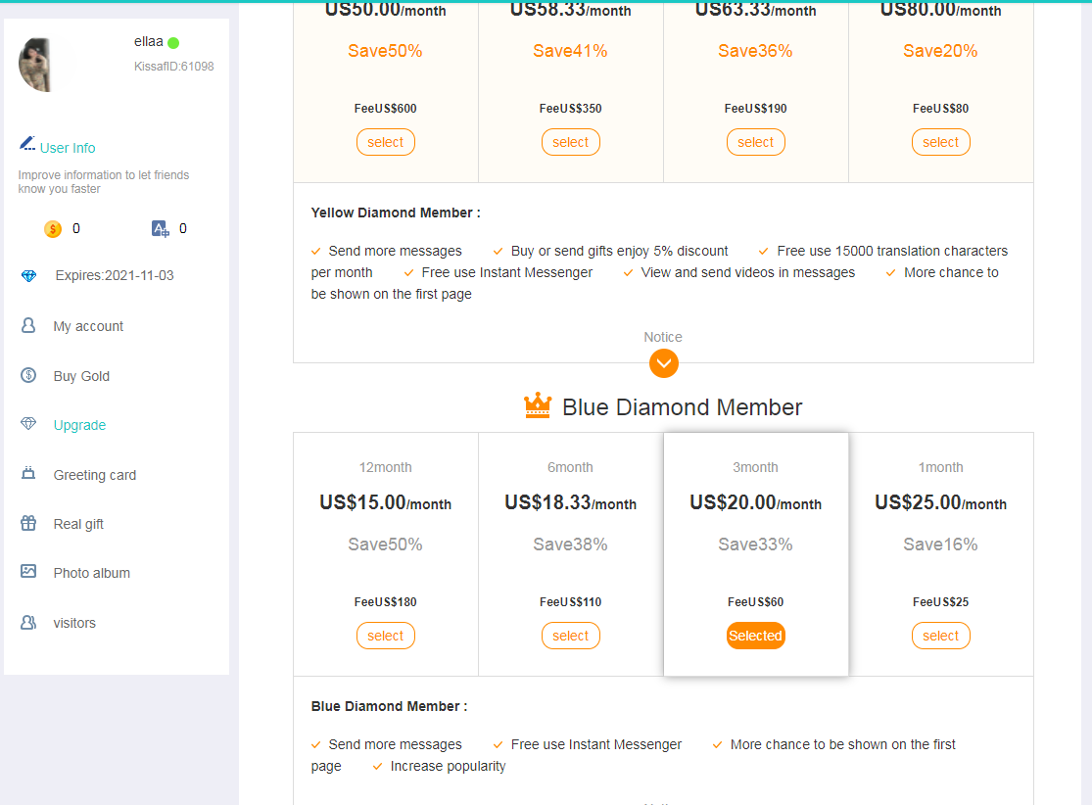
Task: Click the gold coin balance icon
Action: point(53,229)
